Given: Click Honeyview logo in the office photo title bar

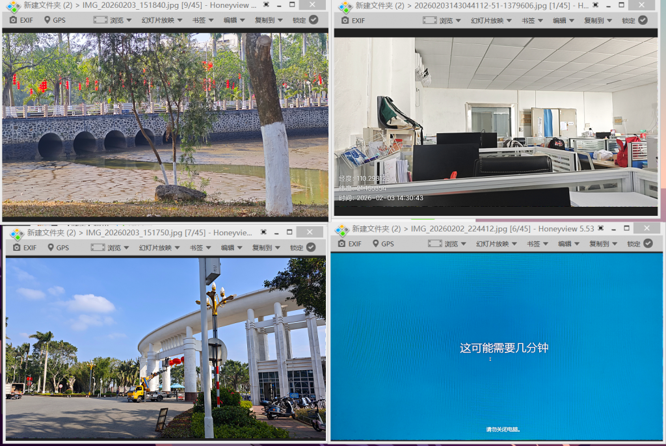Looking at the screenshot, I should (345, 7).
